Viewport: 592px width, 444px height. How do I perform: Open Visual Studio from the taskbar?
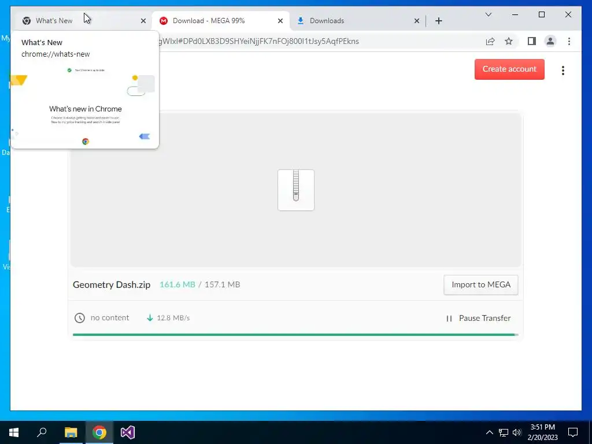click(128, 432)
